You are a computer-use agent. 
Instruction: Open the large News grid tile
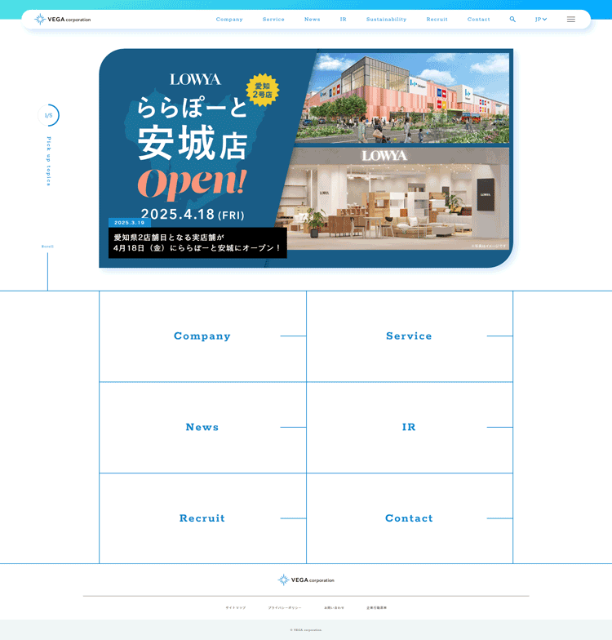202,428
